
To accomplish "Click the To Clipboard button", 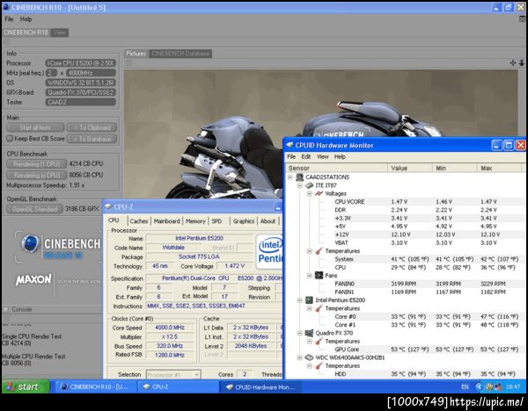I will click(x=92, y=127).
